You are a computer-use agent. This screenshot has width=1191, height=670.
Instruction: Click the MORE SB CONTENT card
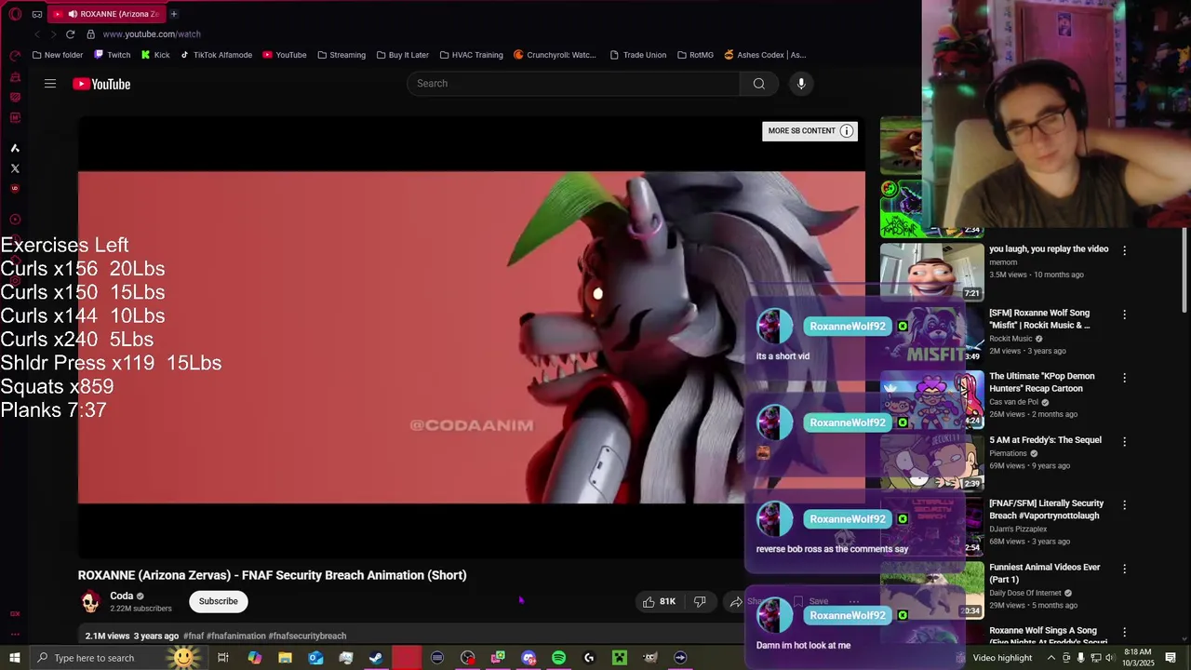(x=810, y=131)
